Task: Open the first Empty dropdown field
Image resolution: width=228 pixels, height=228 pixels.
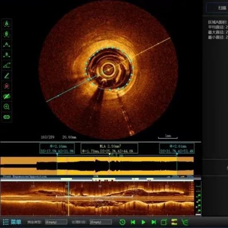Action: (x=56, y=222)
